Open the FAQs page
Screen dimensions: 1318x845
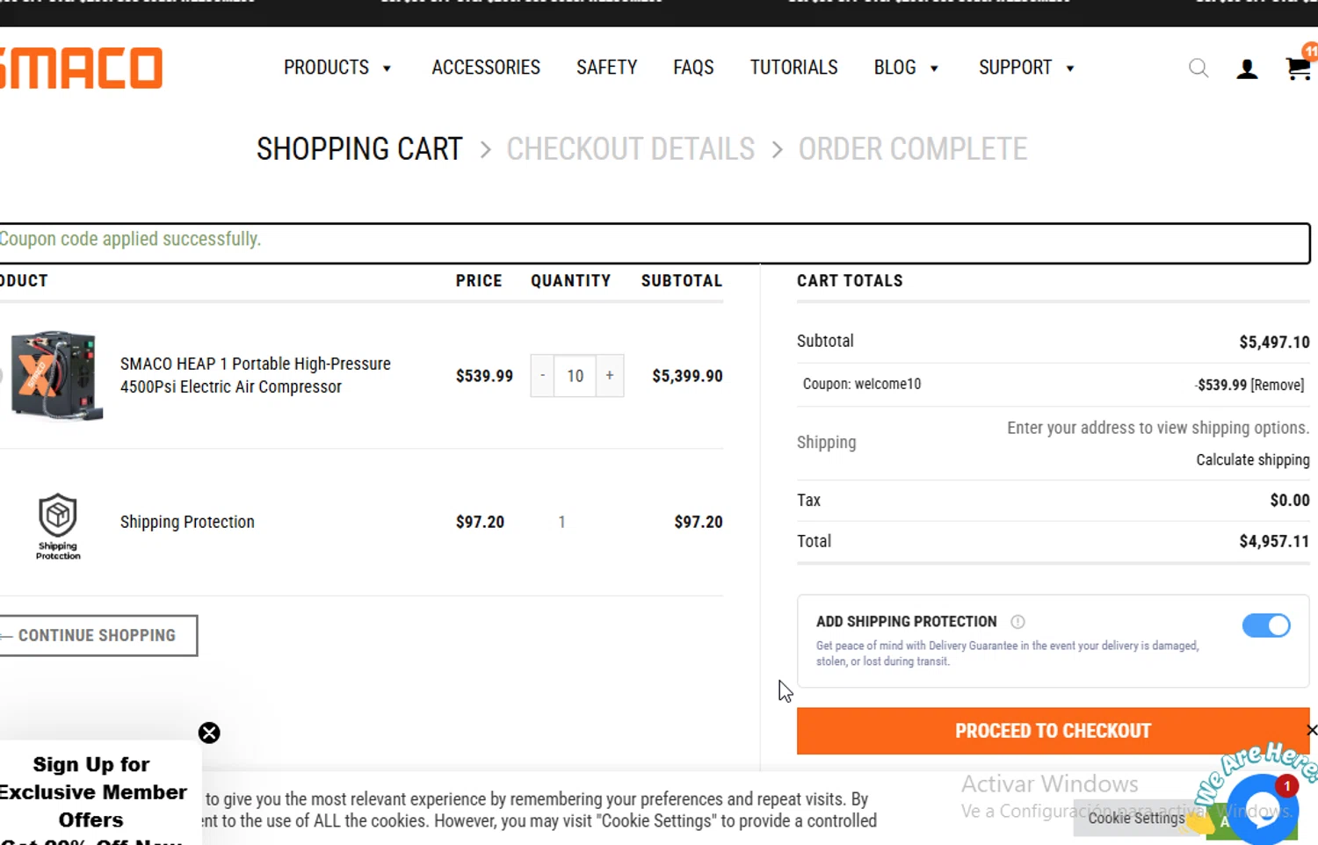(x=693, y=68)
